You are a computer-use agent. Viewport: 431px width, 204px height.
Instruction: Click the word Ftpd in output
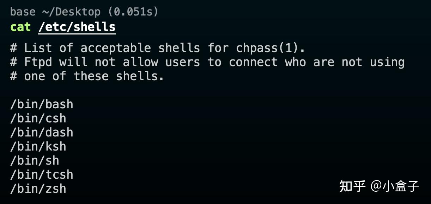click(38, 62)
